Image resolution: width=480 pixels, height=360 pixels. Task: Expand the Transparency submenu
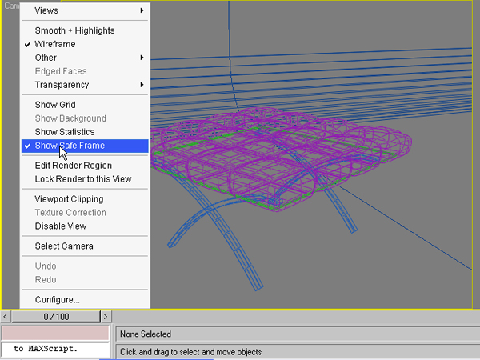coord(85,85)
